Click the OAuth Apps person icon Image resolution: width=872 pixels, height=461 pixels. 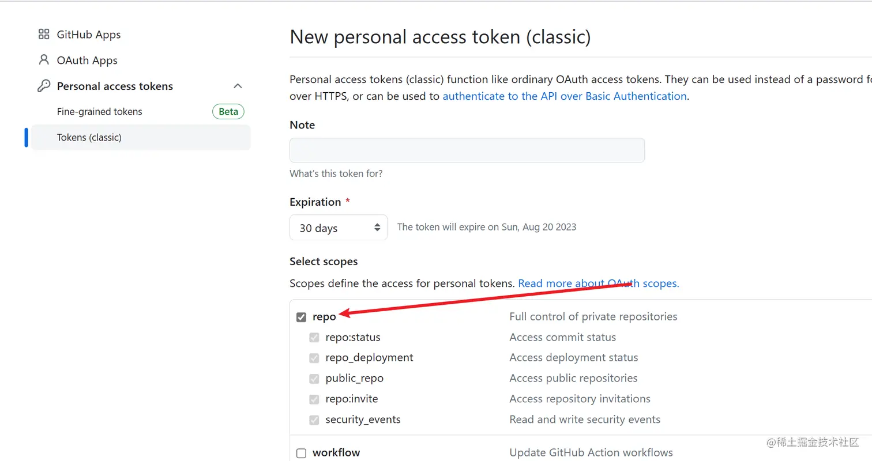[44, 60]
